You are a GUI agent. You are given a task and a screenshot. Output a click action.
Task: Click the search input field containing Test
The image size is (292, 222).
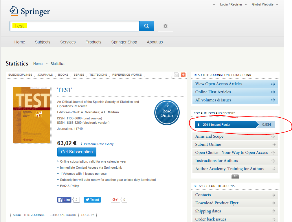(x=74, y=26)
